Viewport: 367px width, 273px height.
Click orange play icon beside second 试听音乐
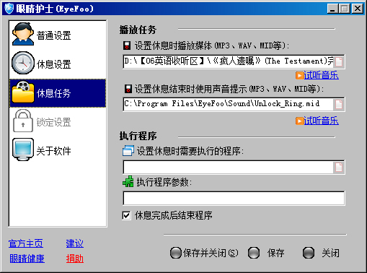click(x=299, y=121)
